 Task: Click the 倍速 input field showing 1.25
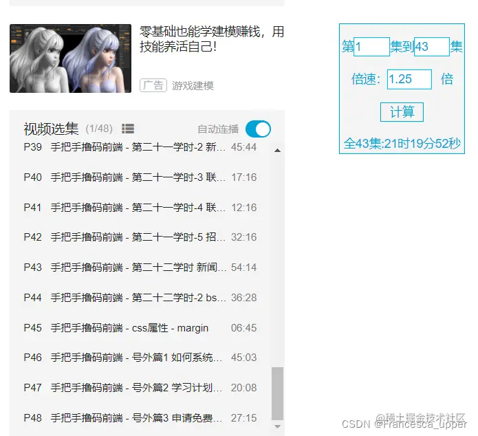409,79
